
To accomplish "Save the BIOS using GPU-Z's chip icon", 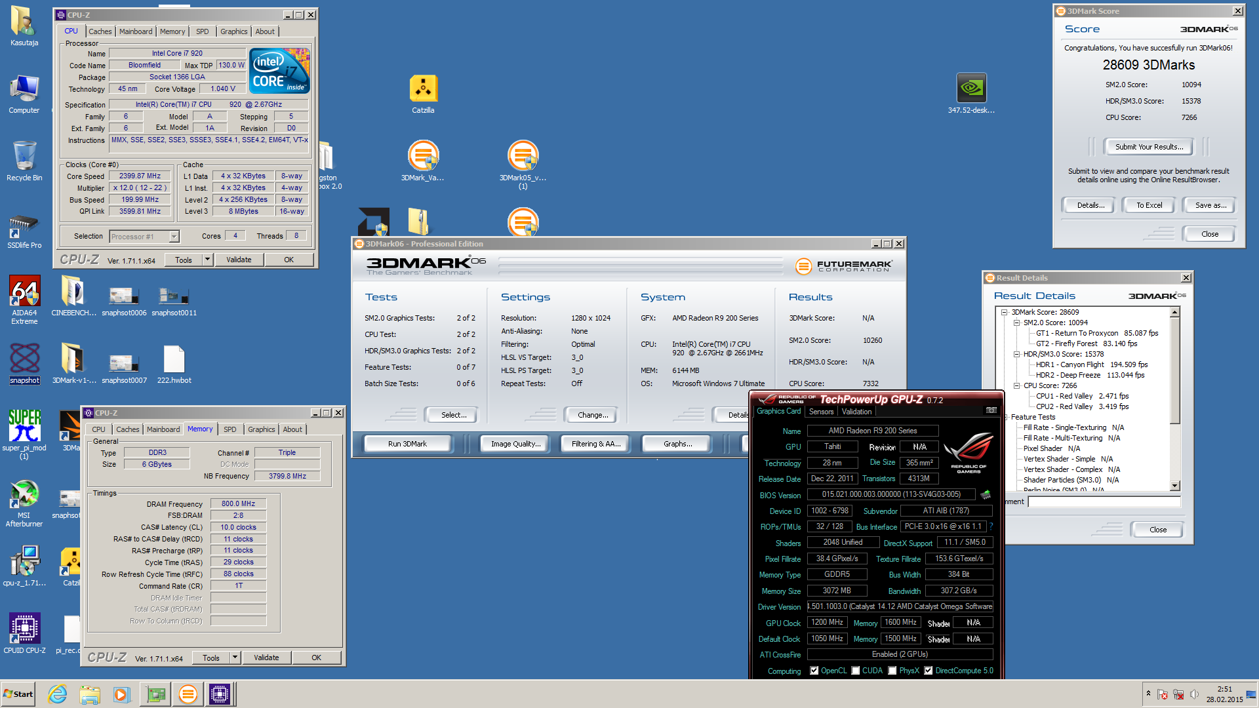I will (x=985, y=494).
